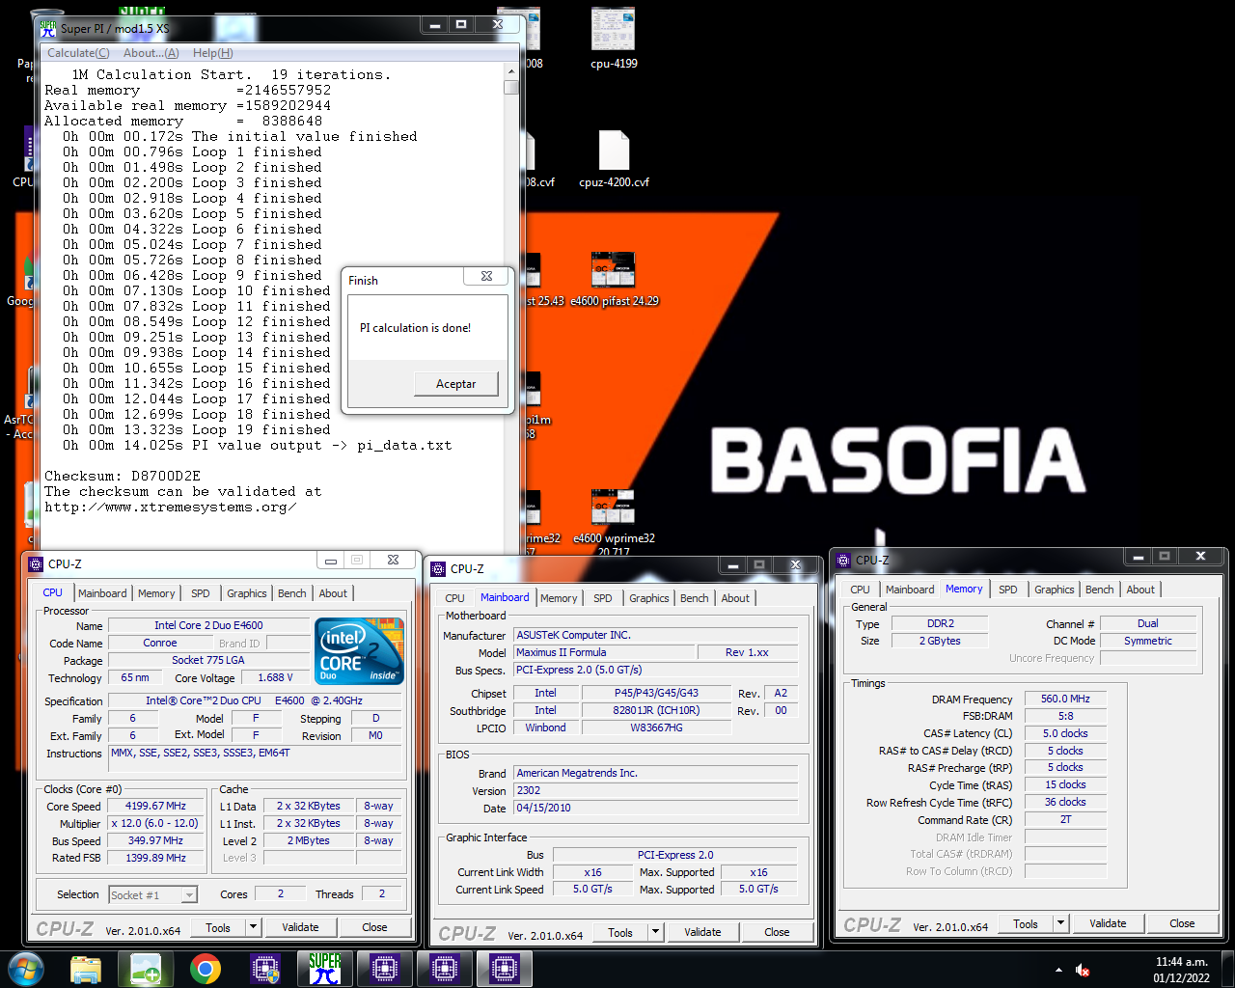Click Tools button in right CPU-Z window
Screen dimensions: 1235x988
point(1026,923)
